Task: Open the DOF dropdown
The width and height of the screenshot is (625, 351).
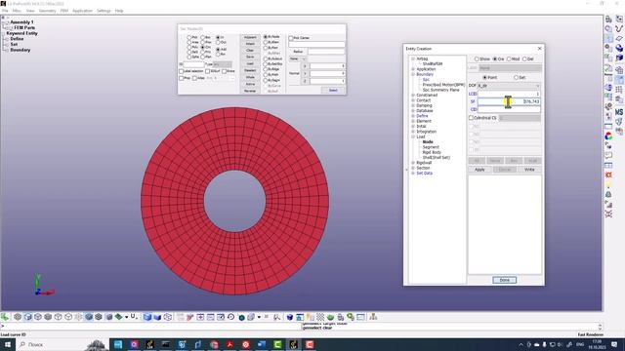Action: (x=509, y=86)
